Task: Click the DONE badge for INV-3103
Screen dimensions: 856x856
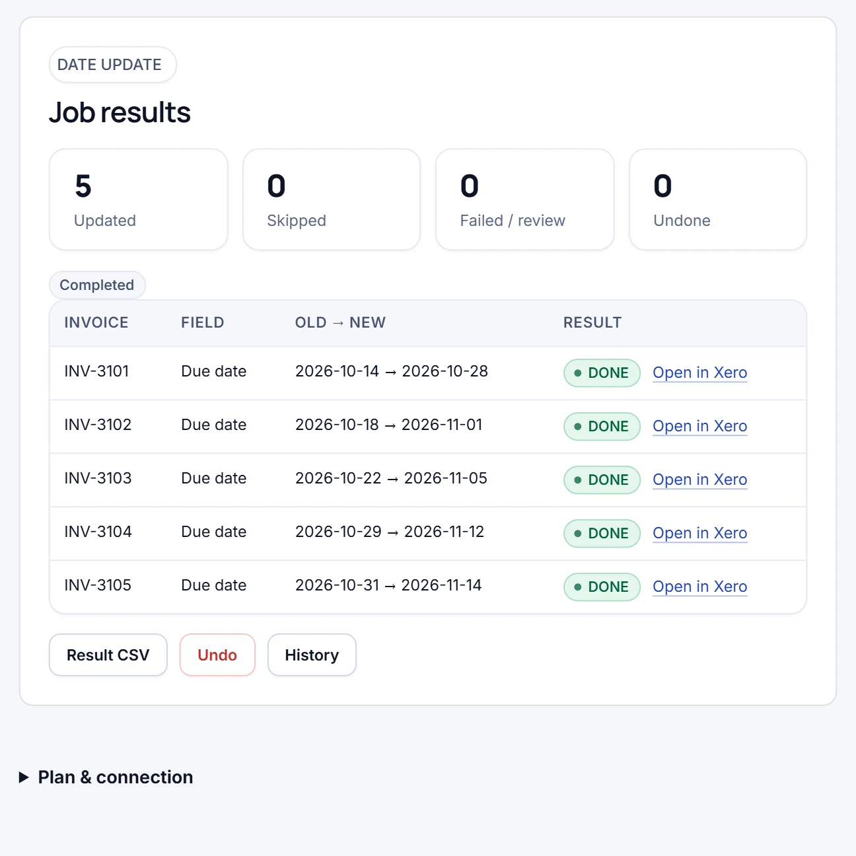Action: click(x=602, y=480)
